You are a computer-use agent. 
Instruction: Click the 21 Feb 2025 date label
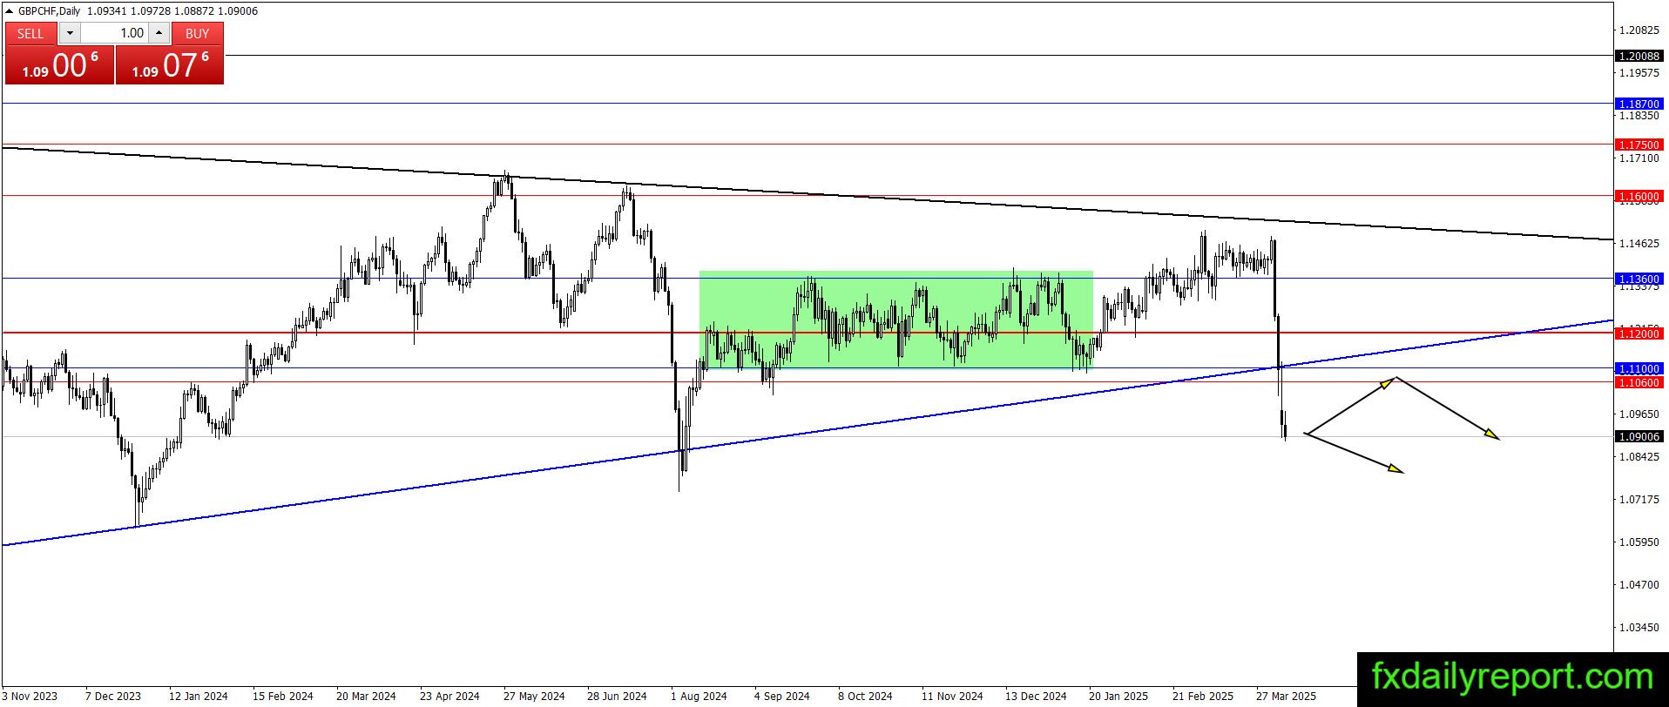1203,697
